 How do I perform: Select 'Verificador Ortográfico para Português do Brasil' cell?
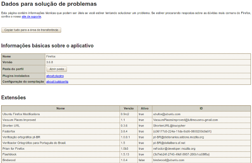[x=61, y=143]
